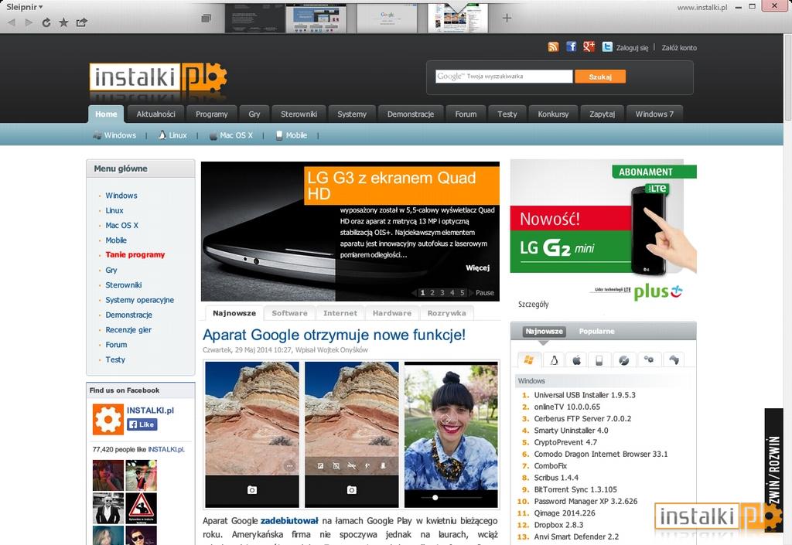The height and width of the screenshot is (545, 792).
Task: Click Więcej on the LG G3 slide
Action: point(477,268)
